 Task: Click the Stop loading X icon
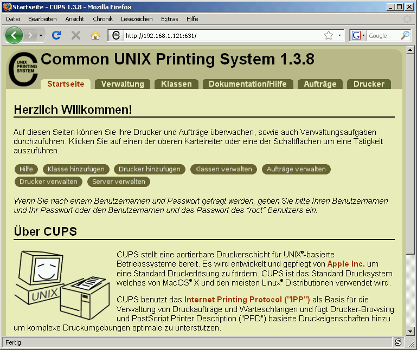click(76, 35)
